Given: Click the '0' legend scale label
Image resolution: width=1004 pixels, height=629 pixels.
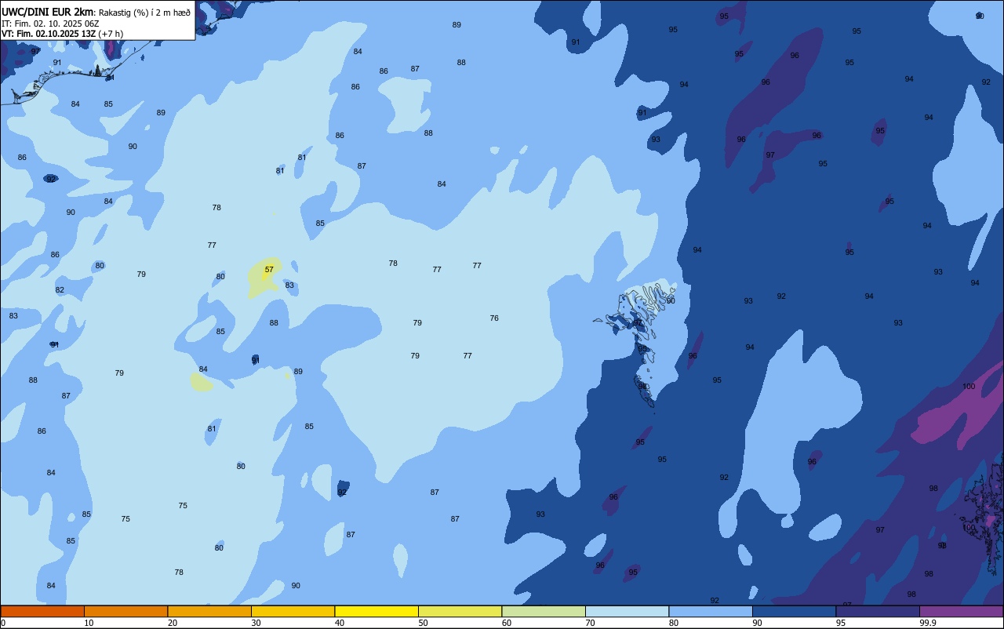Looking at the screenshot, I should coord(3,623).
